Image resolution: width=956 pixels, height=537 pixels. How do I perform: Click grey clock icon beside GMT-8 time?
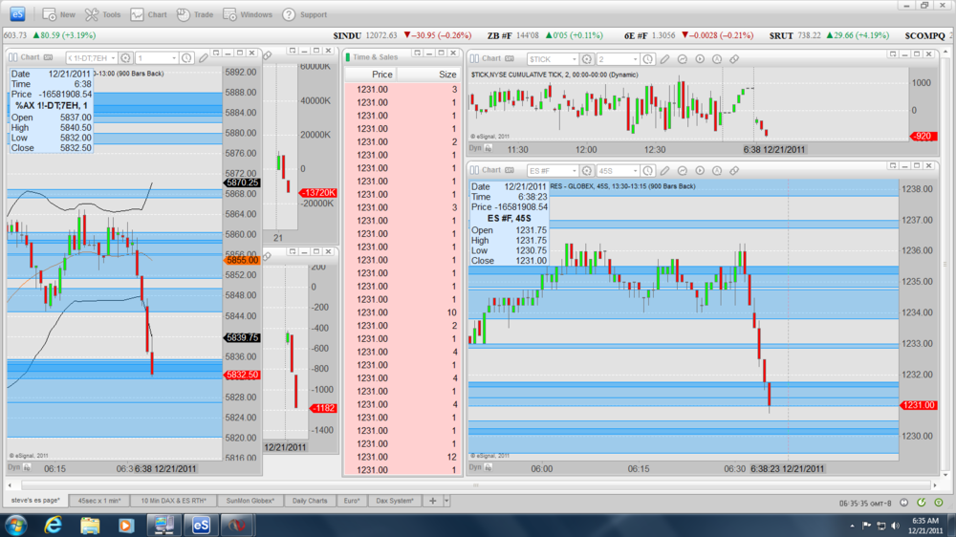(x=903, y=503)
